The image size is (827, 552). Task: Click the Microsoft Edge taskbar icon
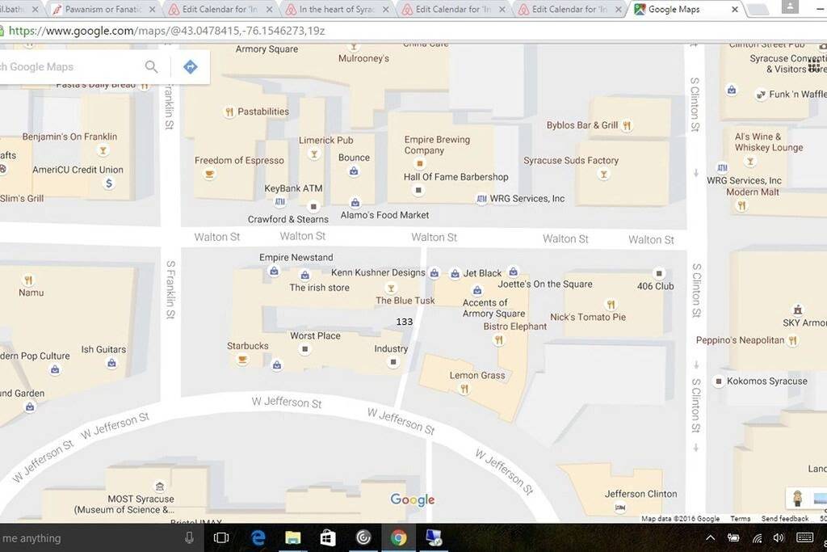pyautogui.click(x=257, y=537)
